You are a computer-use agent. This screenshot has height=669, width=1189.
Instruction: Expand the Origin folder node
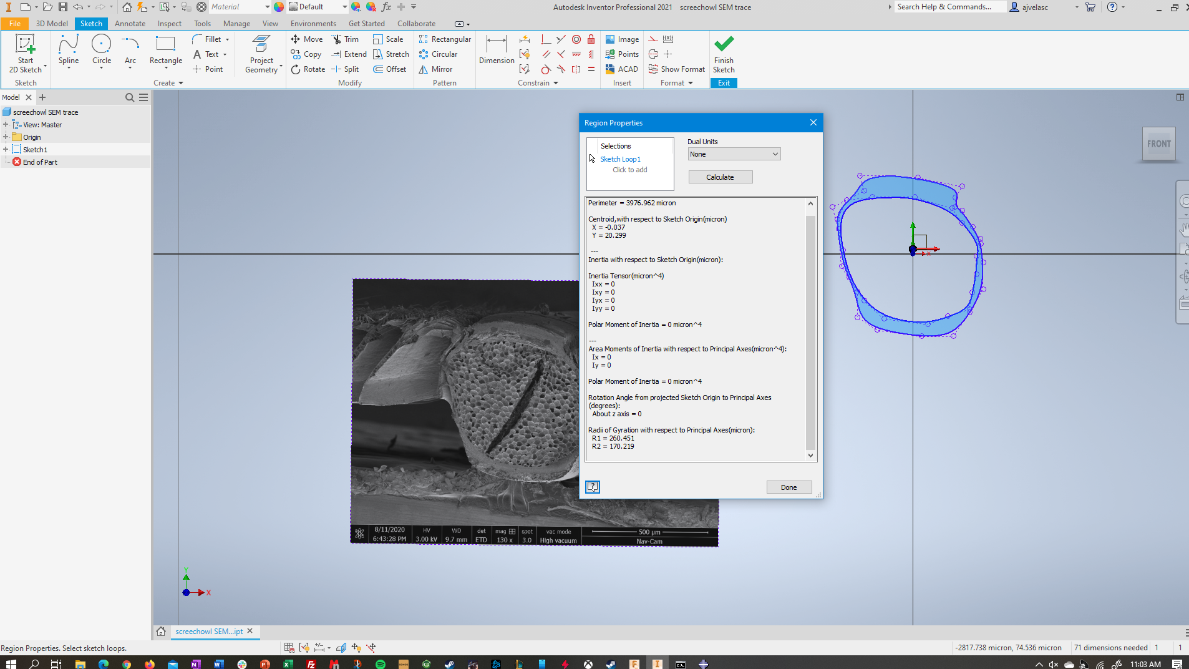point(6,137)
